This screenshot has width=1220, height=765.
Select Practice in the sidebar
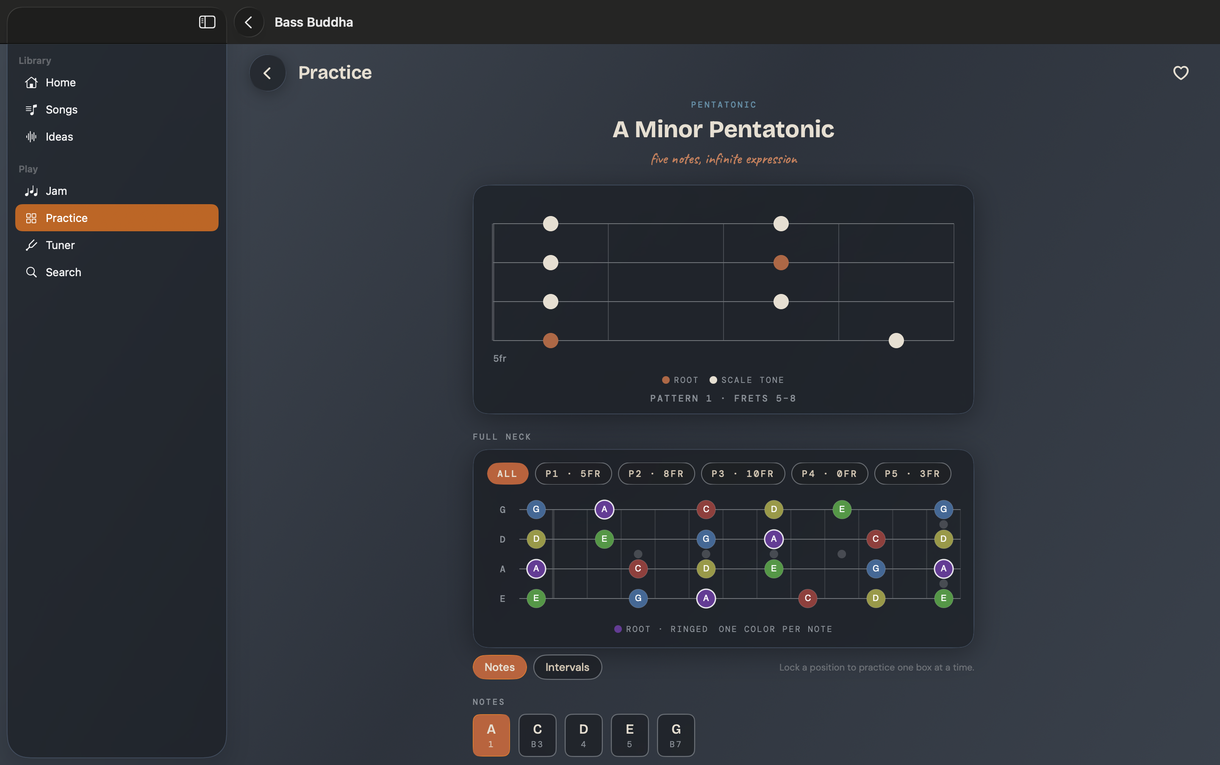[x=117, y=218]
